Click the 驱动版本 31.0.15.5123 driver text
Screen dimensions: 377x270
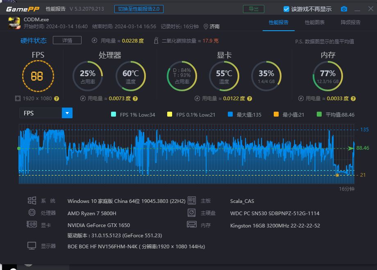[115, 236]
